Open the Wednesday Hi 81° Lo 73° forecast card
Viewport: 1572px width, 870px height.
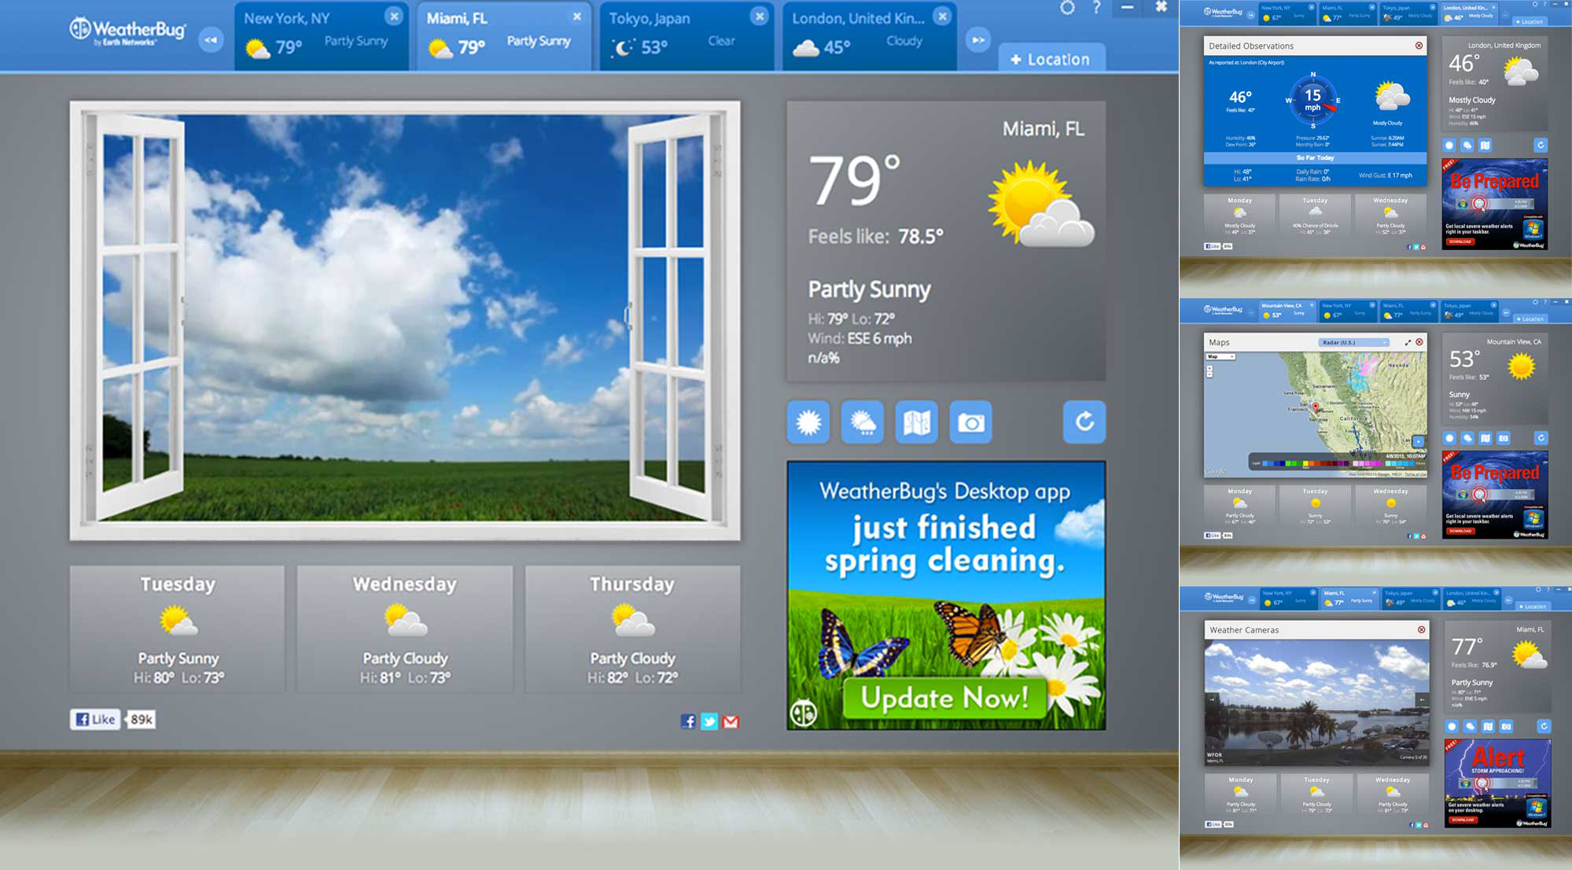click(405, 629)
